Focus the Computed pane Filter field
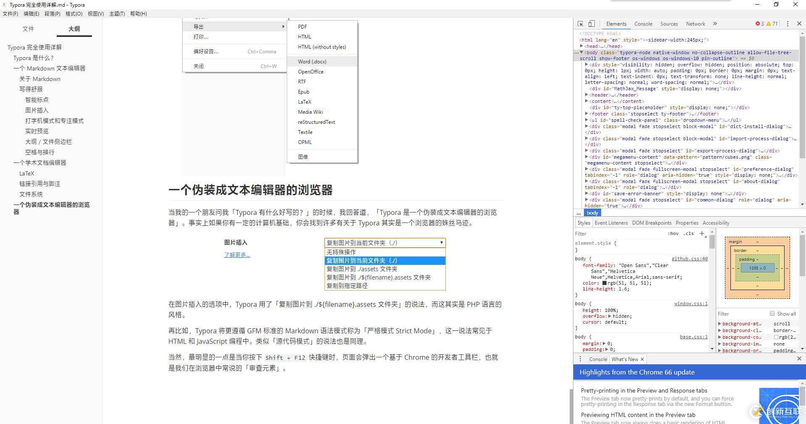The width and height of the screenshot is (806, 424). coord(742,314)
